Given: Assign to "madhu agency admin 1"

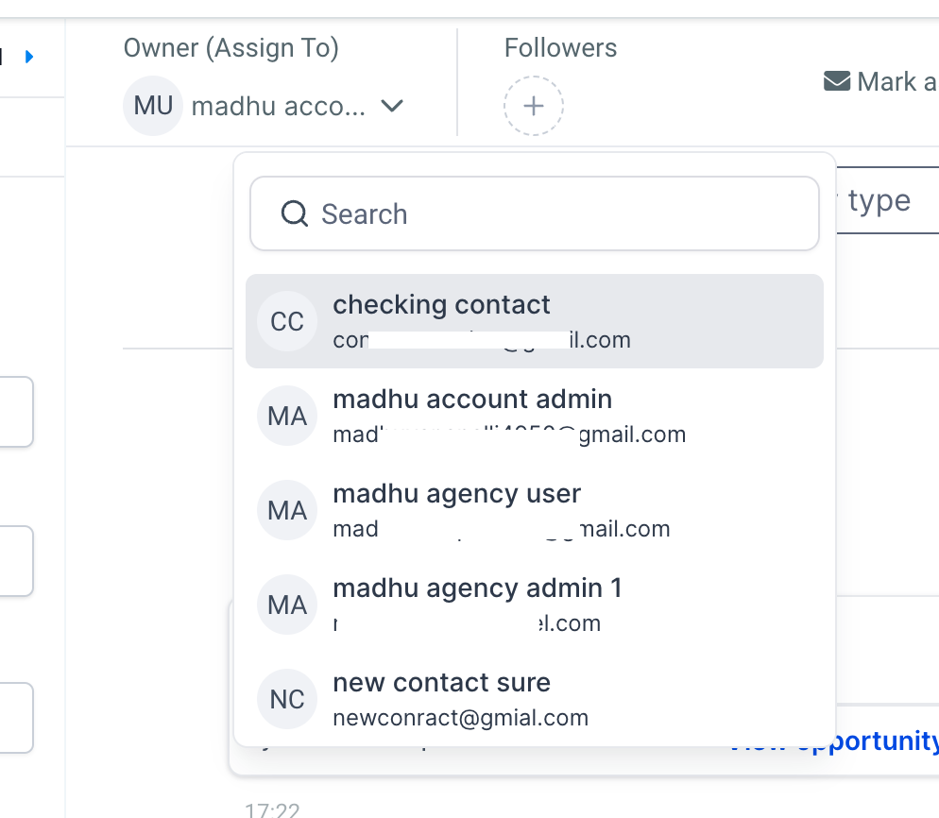Looking at the screenshot, I should (x=477, y=588).
